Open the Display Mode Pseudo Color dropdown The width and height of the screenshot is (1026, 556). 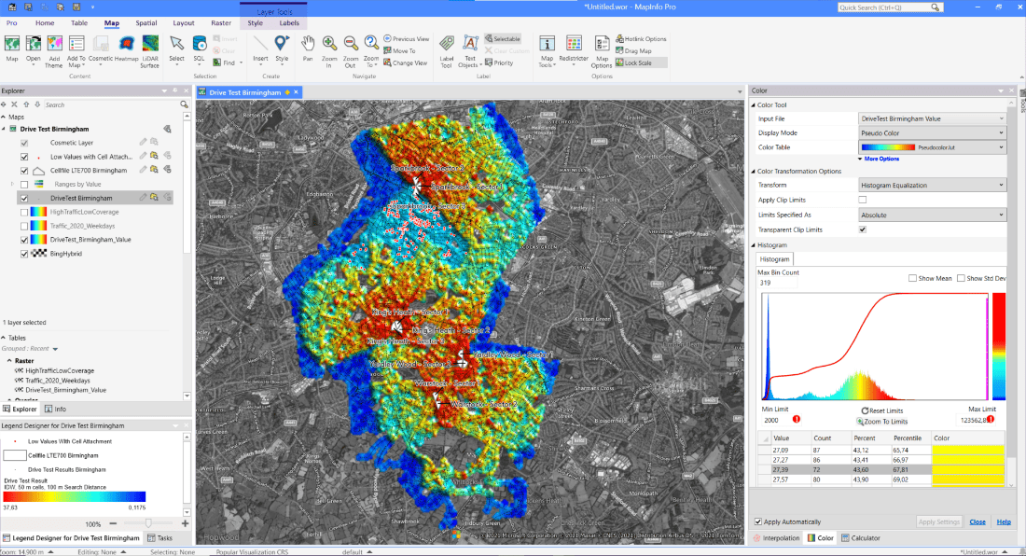pyautogui.click(x=932, y=132)
